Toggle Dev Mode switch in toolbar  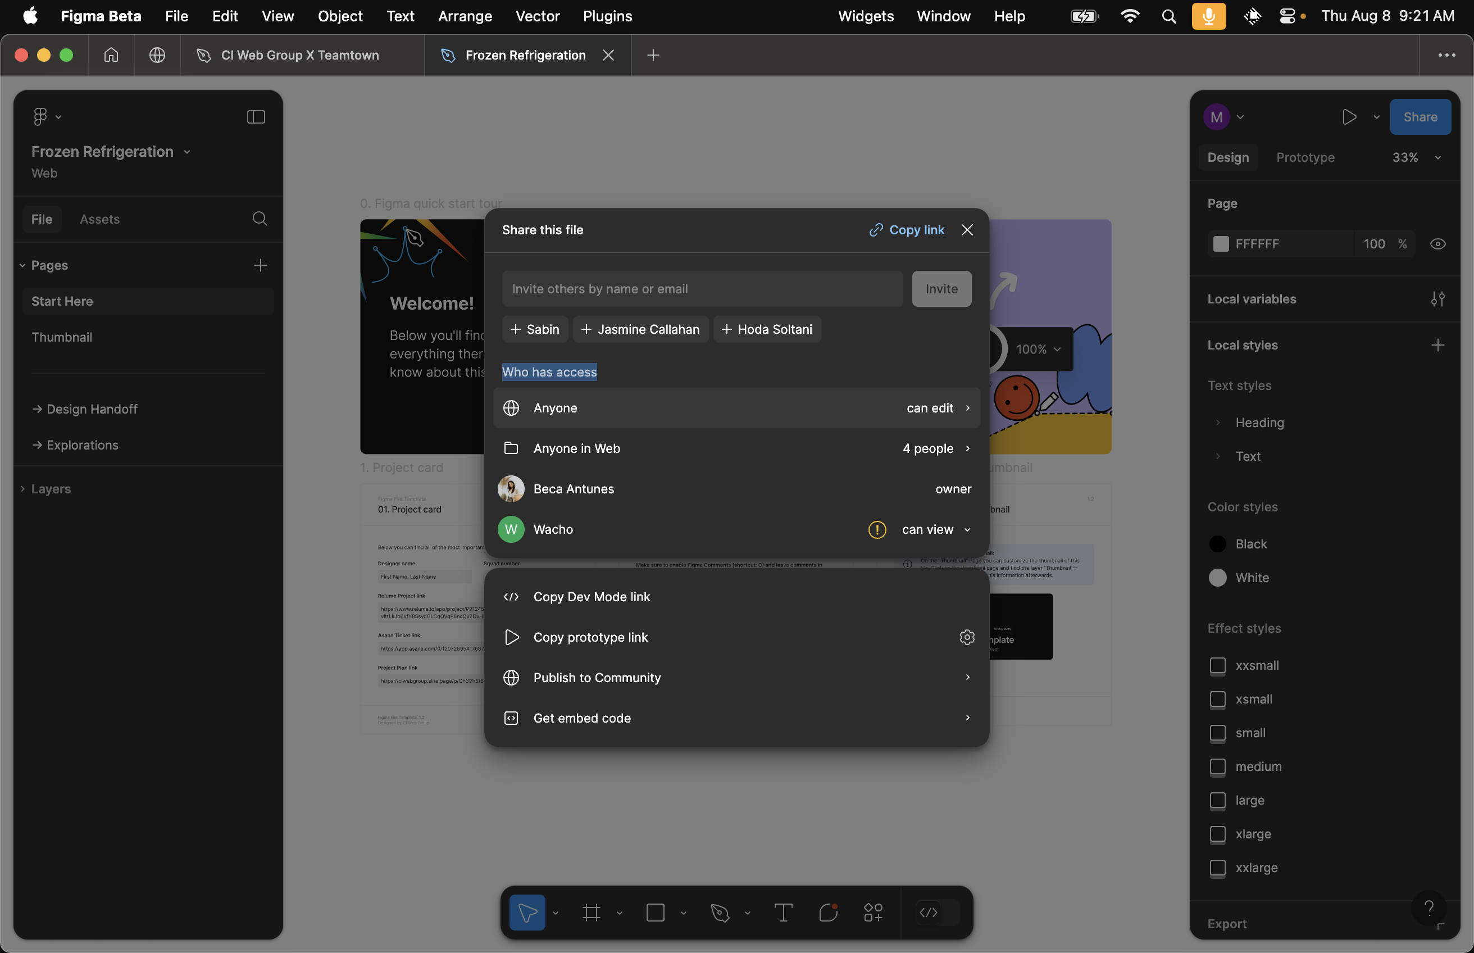click(x=936, y=912)
